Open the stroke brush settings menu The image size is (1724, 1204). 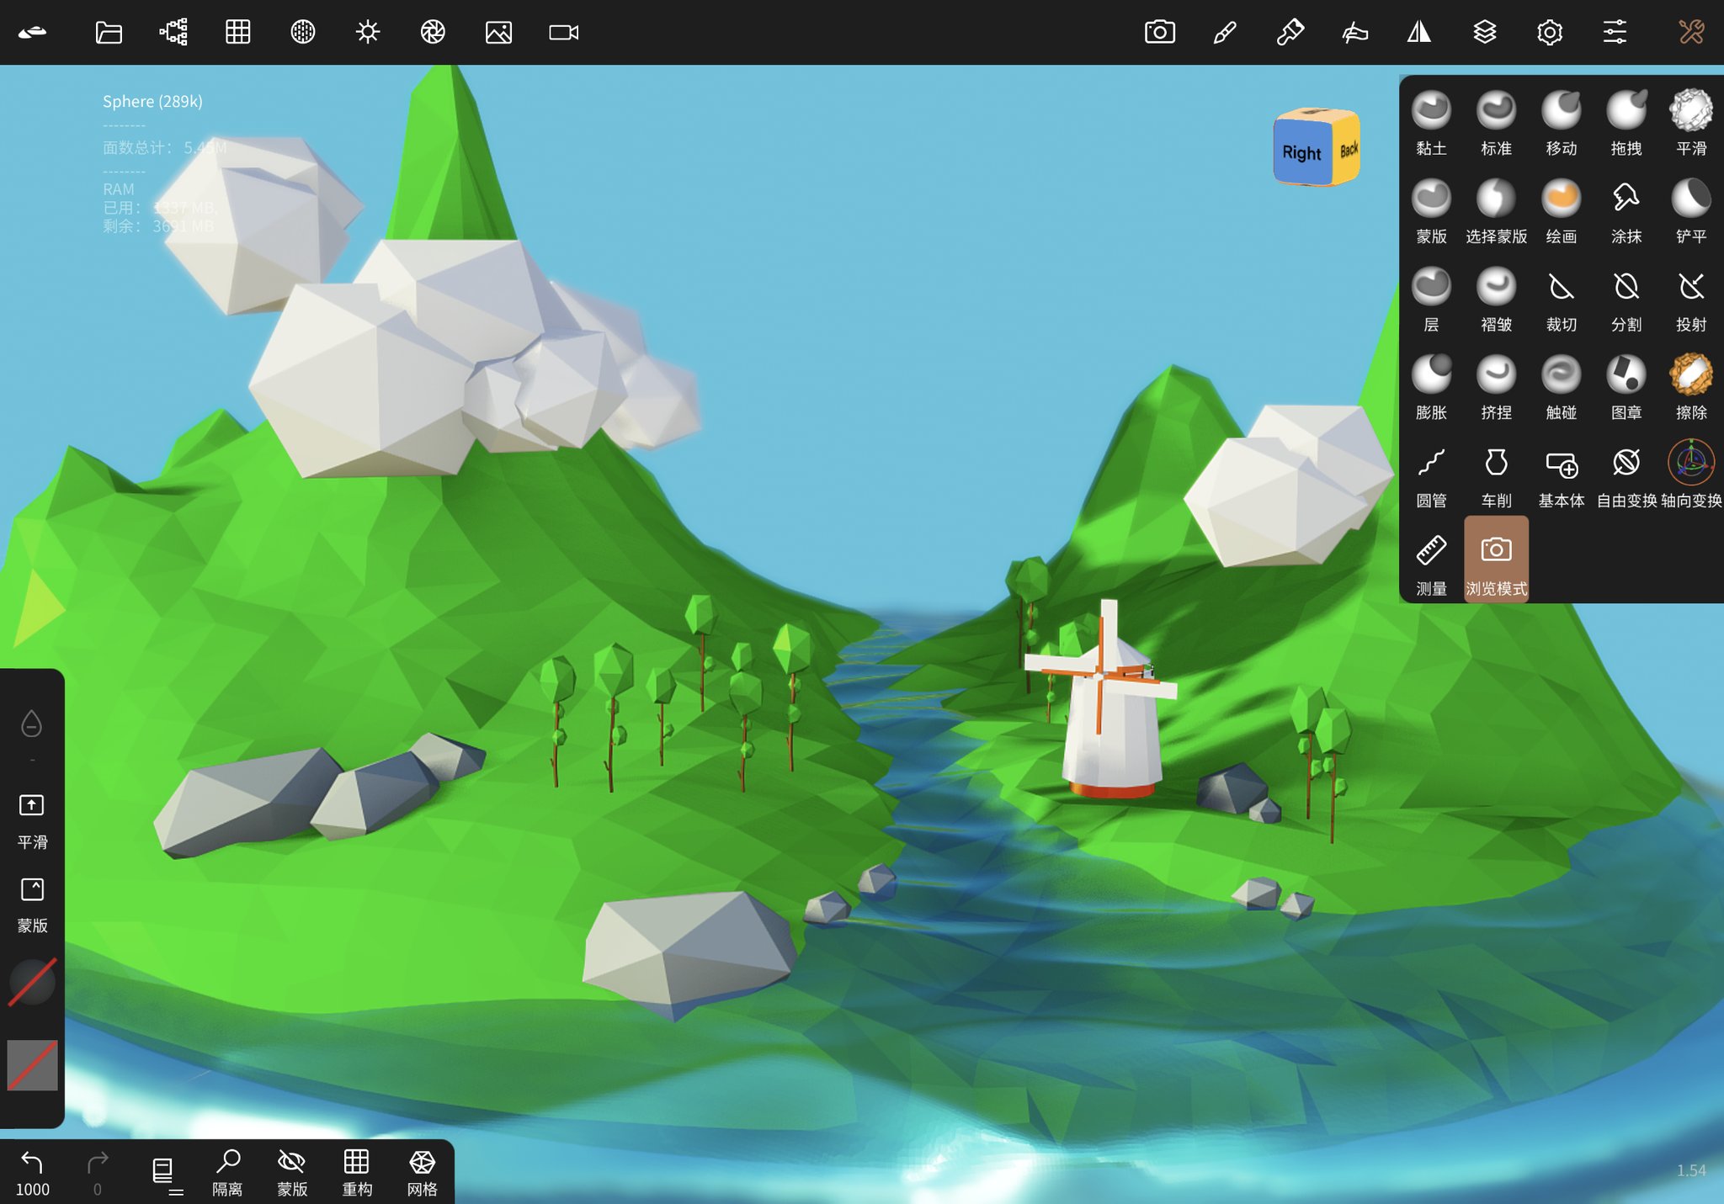(1224, 33)
